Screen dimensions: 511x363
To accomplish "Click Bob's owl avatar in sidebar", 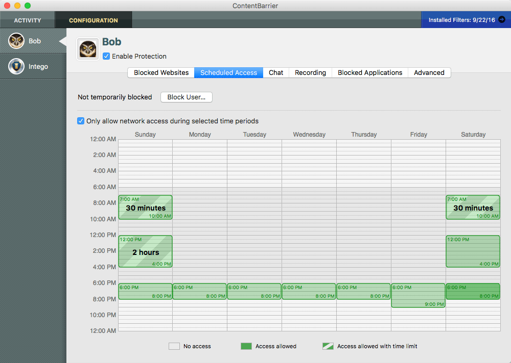I will 16,41.
